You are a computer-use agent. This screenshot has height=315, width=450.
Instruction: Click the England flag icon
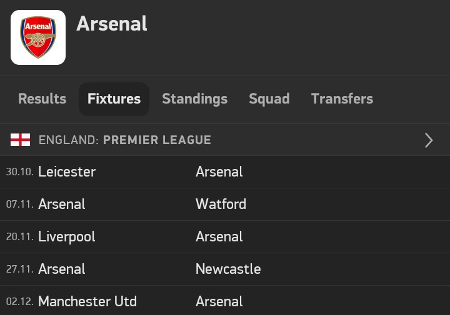(20, 140)
